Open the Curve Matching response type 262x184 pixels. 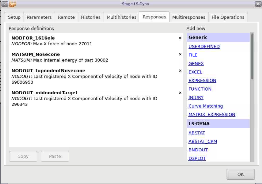click(206, 106)
